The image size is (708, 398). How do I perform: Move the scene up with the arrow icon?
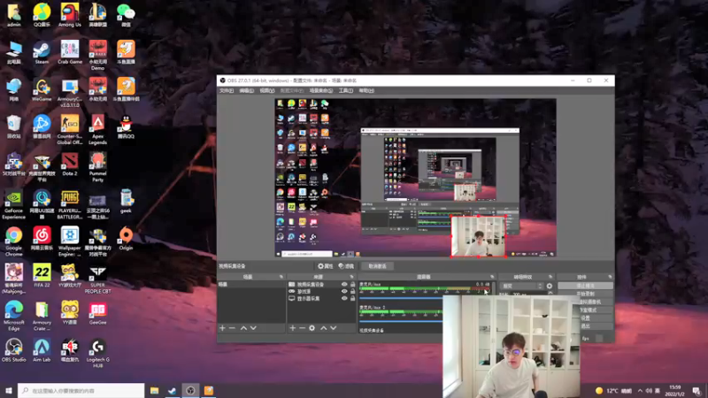click(x=243, y=328)
